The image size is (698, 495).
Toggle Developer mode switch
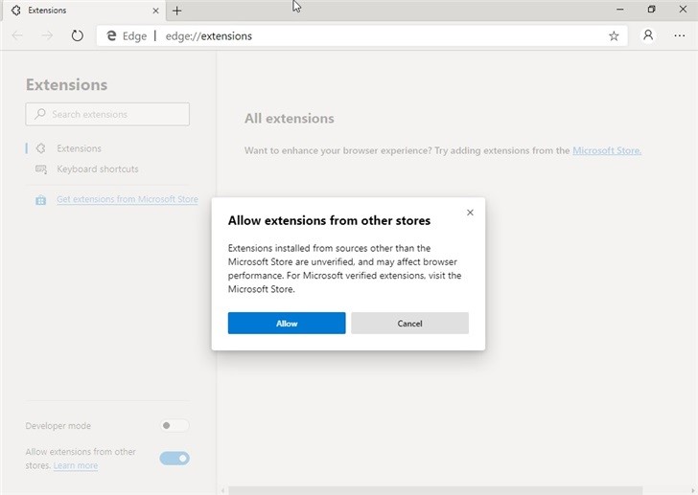(174, 426)
